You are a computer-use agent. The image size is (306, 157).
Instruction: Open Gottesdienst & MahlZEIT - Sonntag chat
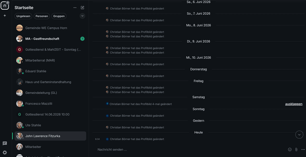50,50
